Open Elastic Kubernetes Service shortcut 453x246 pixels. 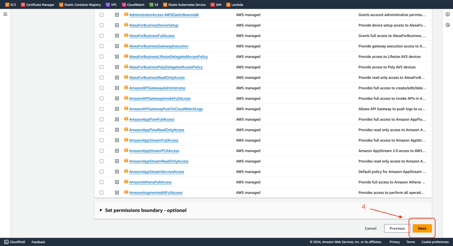click(184, 5)
